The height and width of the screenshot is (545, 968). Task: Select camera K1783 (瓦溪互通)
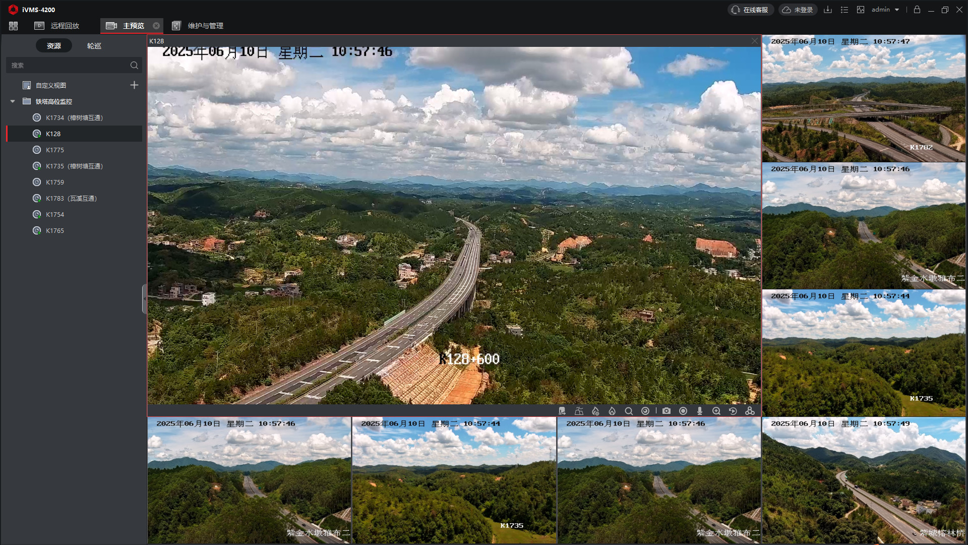(x=74, y=198)
